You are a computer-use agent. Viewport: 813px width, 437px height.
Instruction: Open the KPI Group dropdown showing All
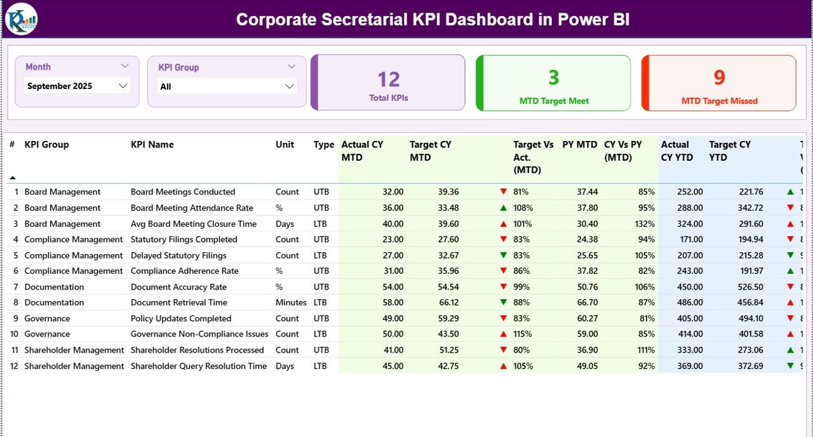[x=290, y=86]
